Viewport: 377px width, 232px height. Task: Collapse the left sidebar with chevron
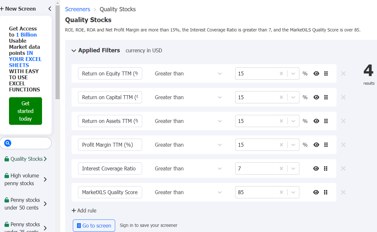(50, 9)
